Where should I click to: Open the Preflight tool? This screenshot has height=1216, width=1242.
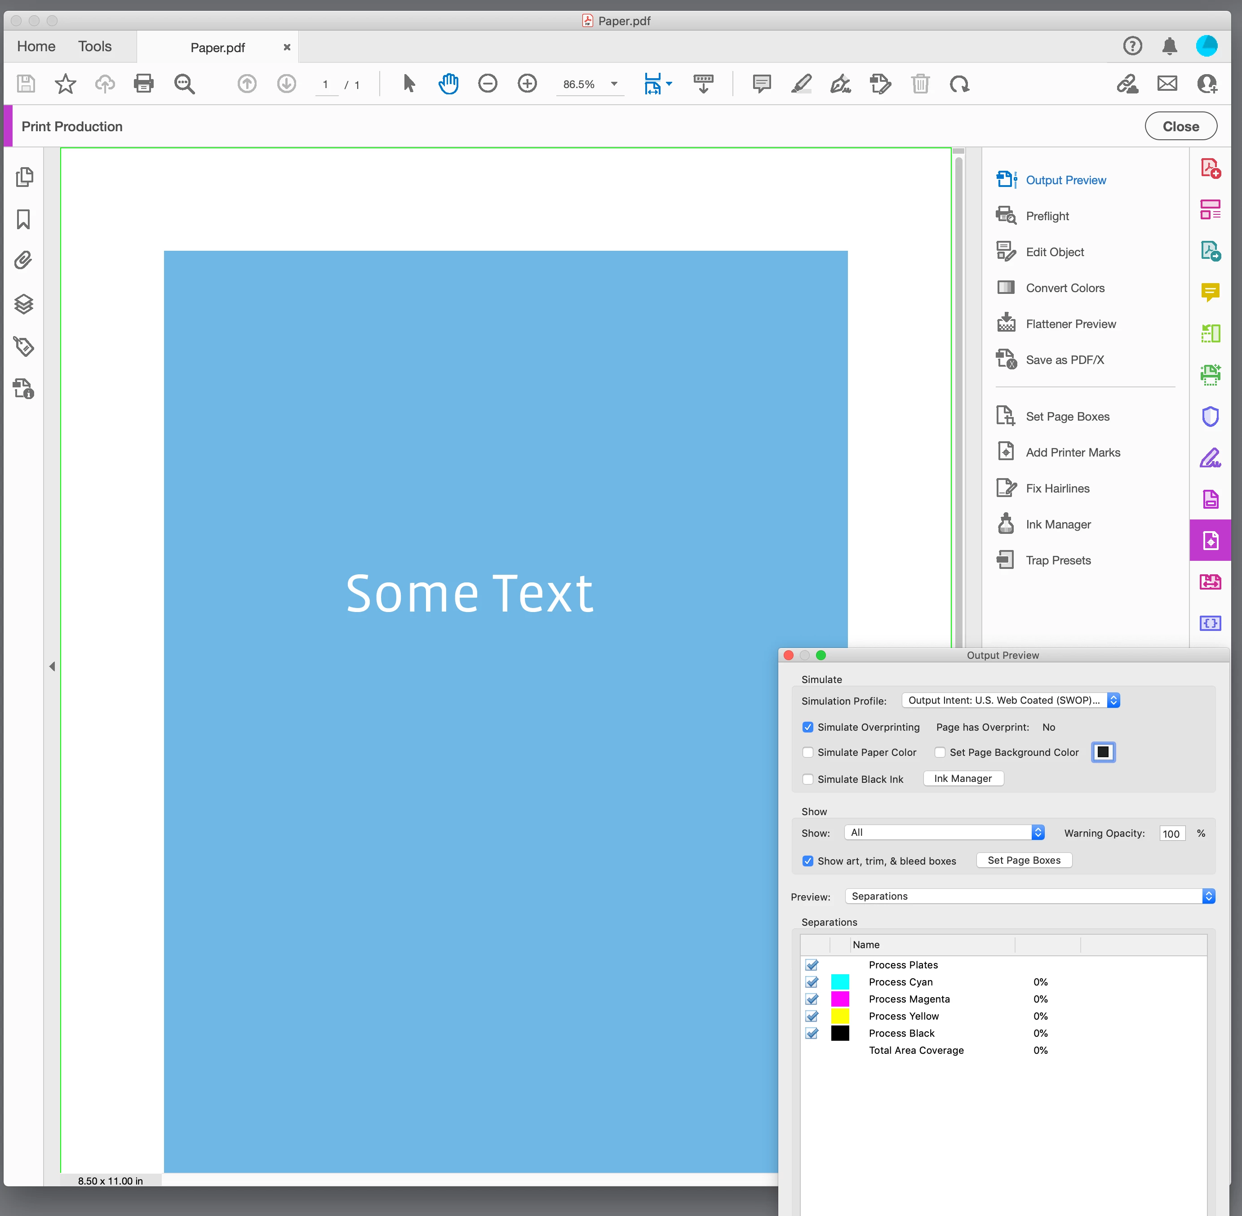[x=1047, y=216]
